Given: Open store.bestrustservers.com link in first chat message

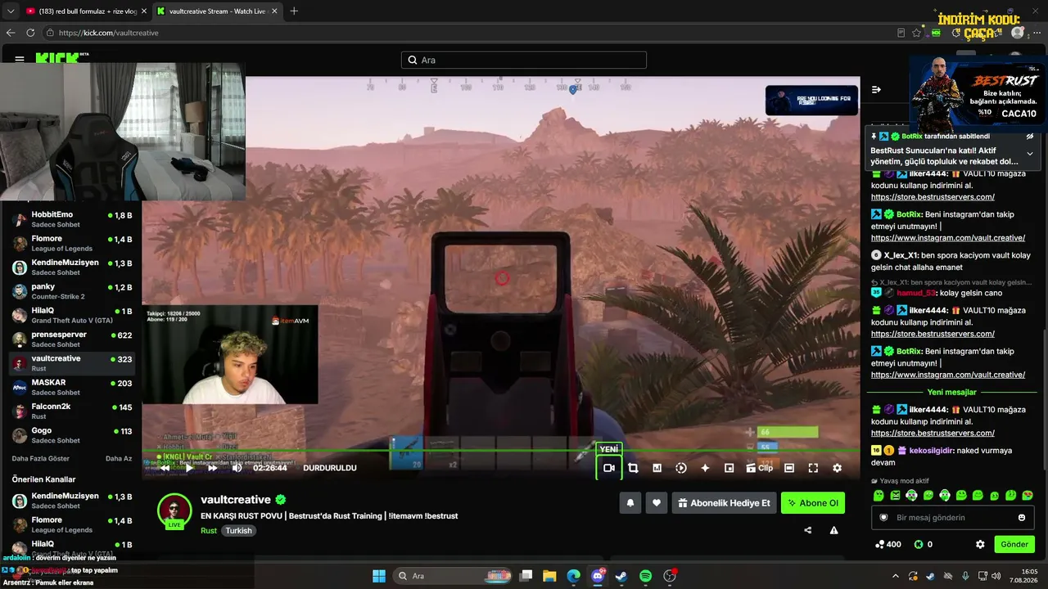Looking at the screenshot, I should pyautogui.click(x=933, y=197).
